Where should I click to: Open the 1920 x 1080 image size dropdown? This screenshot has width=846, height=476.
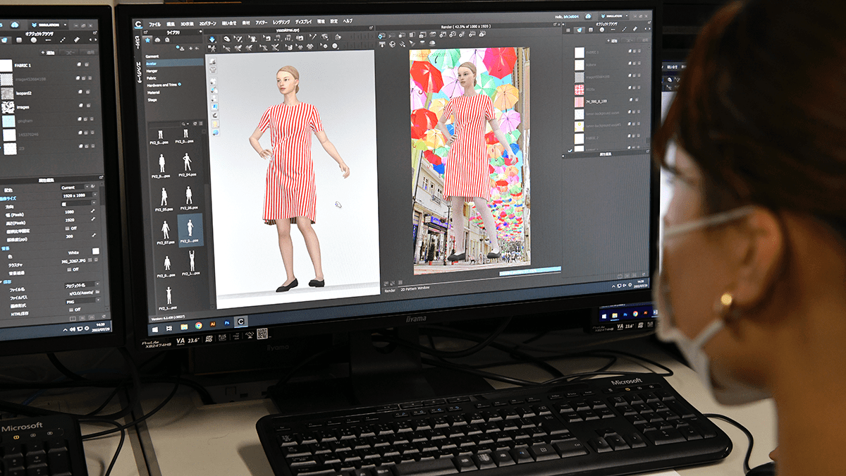(78, 195)
